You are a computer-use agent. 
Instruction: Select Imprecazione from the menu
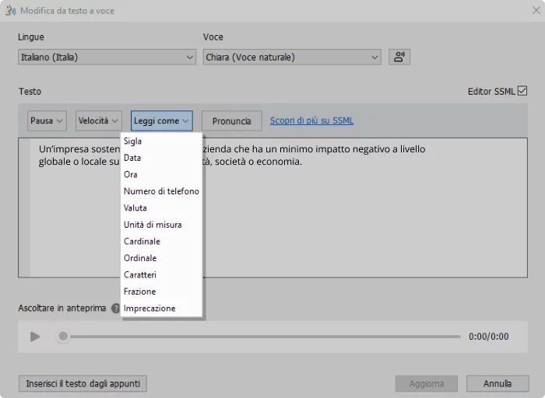pyautogui.click(x=161, y=308)
